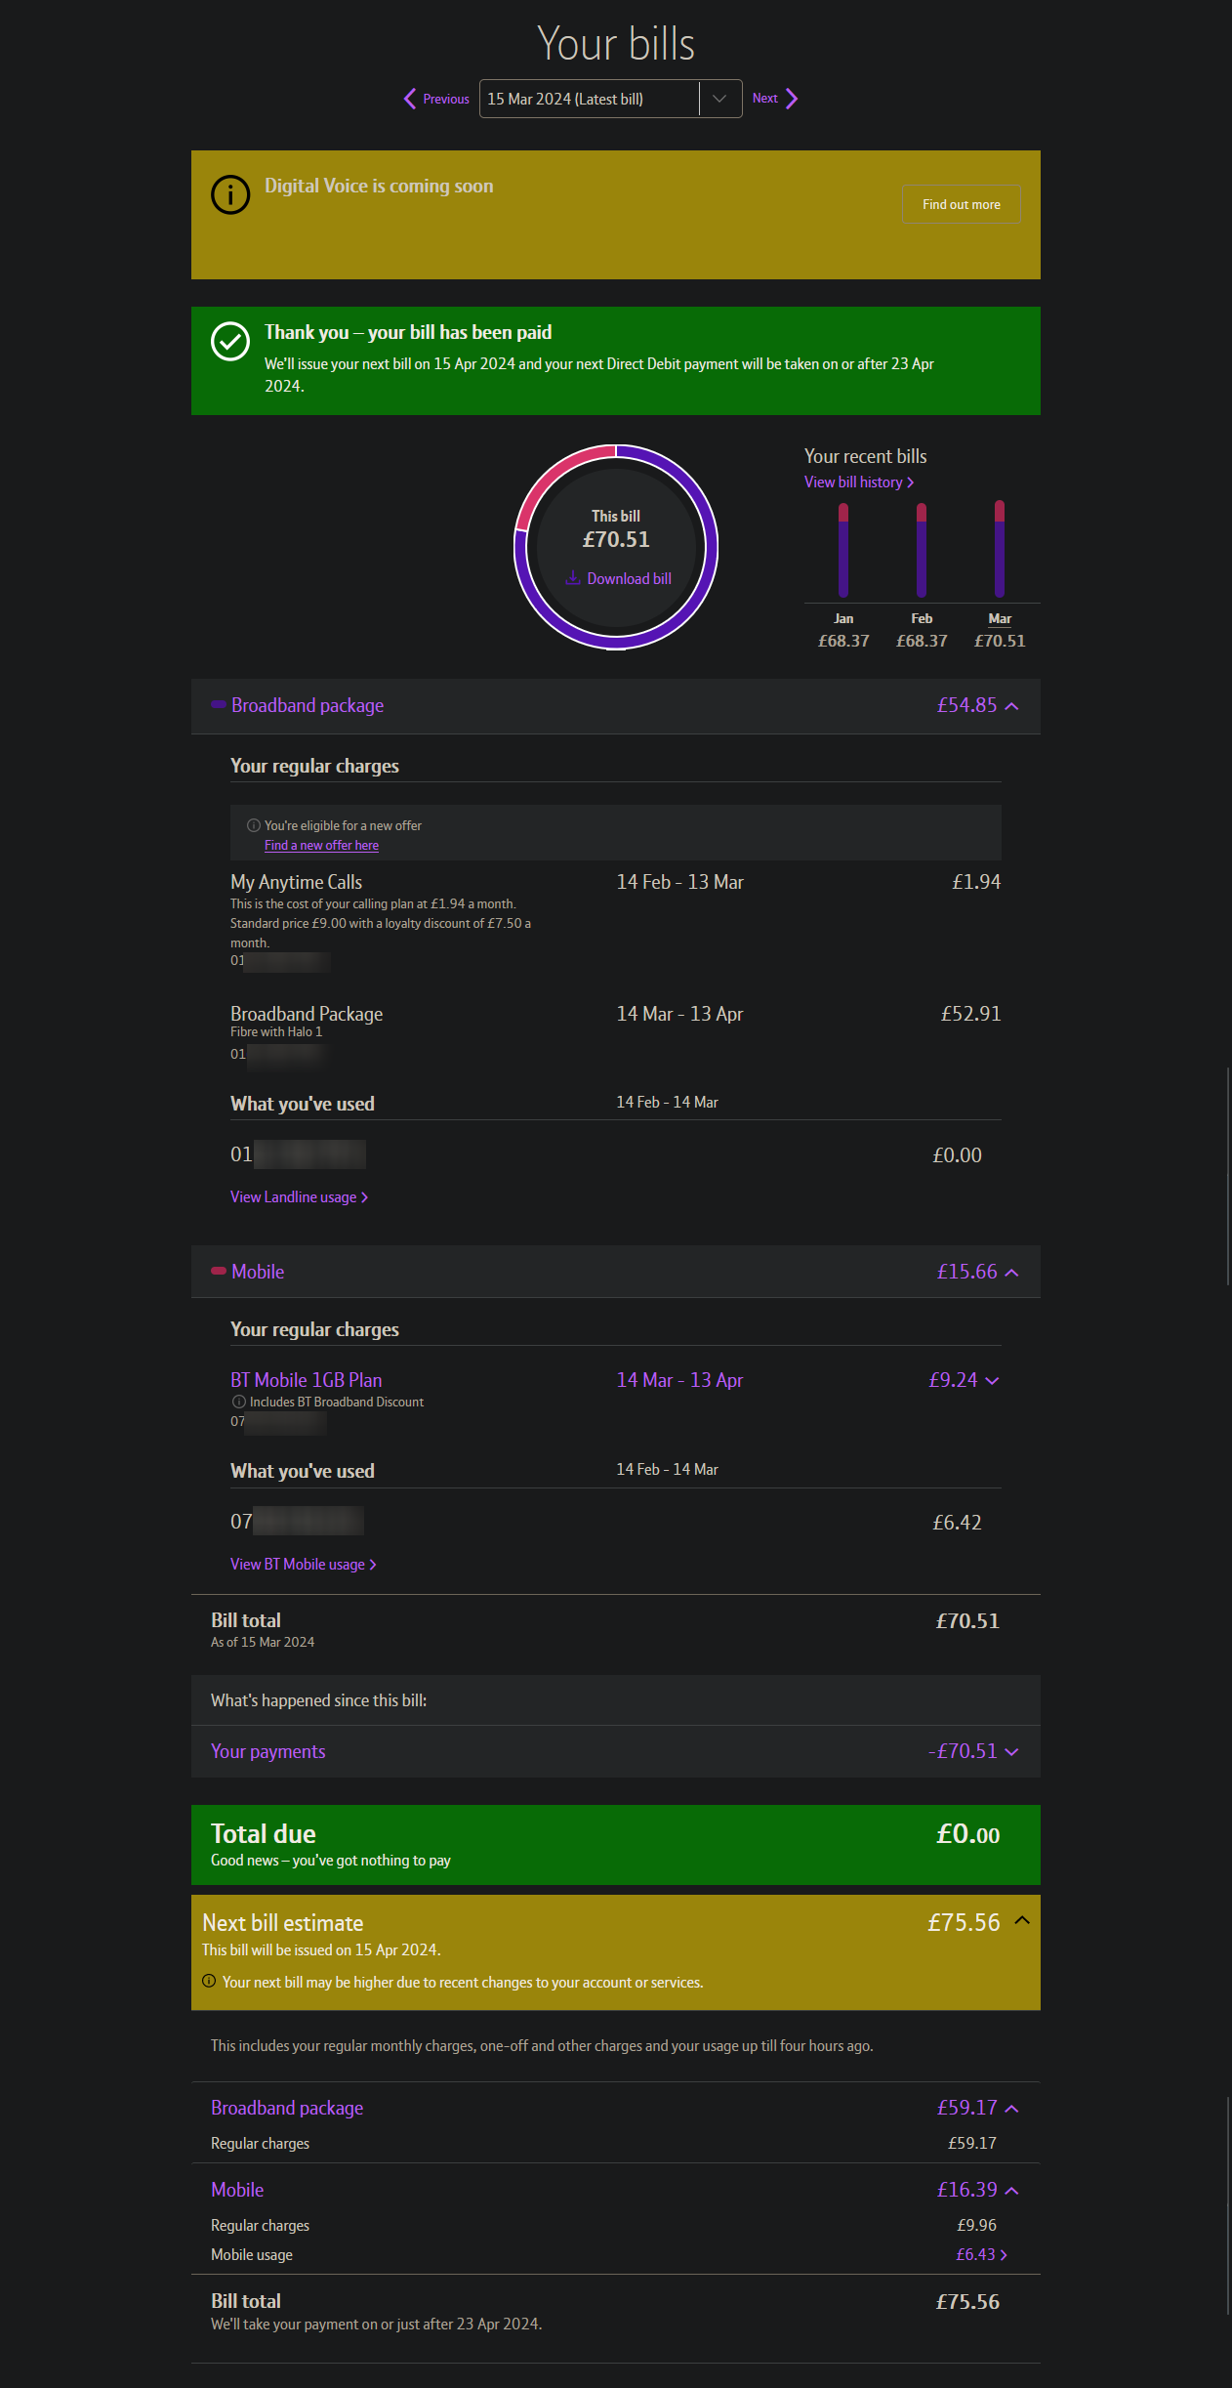Open the View bill history link
The width and height of the screenshot is (1232, 2388).
[859, 482]
